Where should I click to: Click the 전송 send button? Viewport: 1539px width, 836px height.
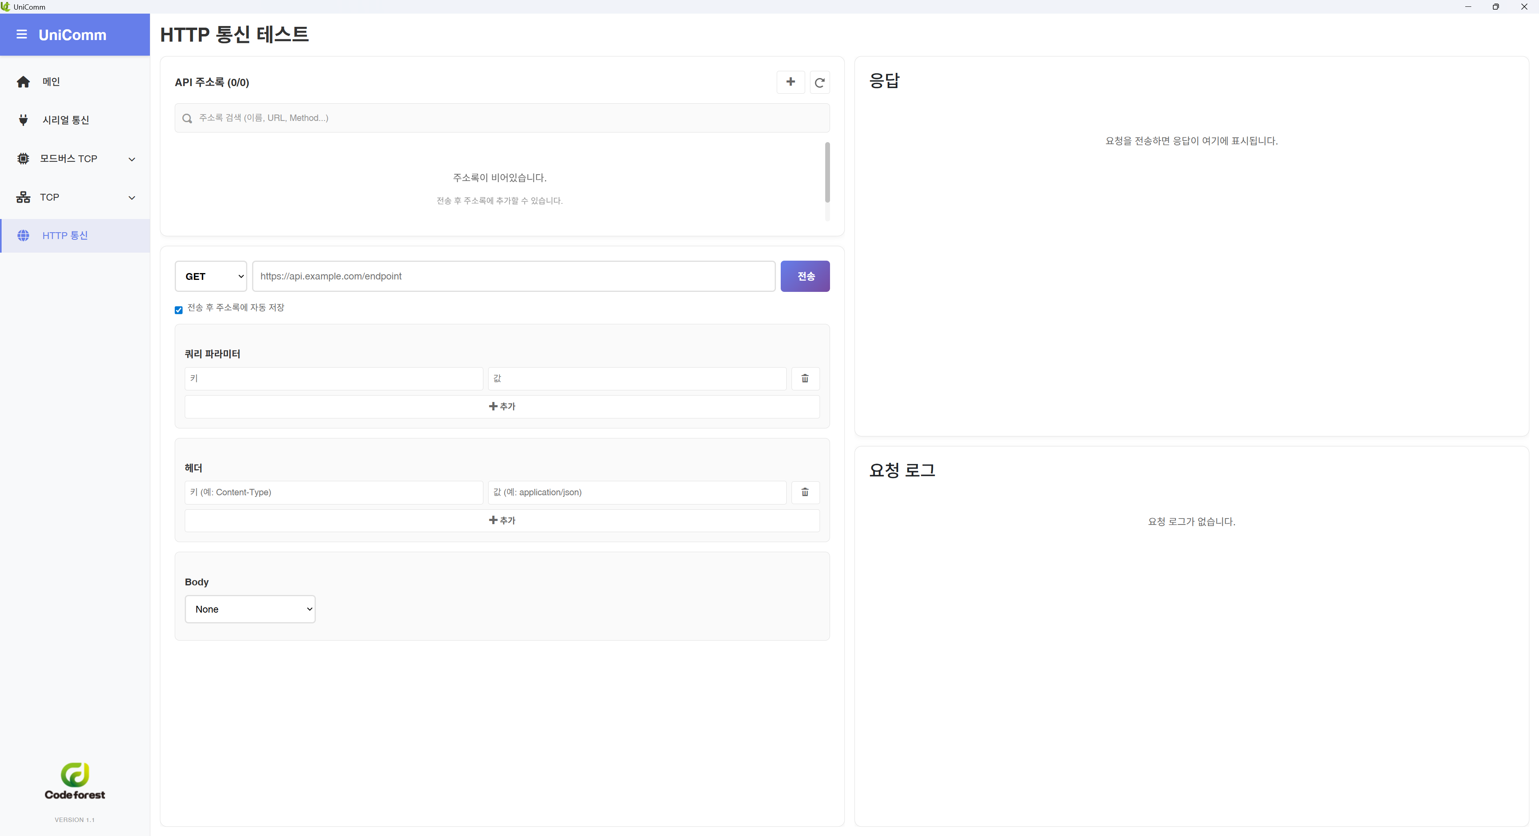point(805,276)
